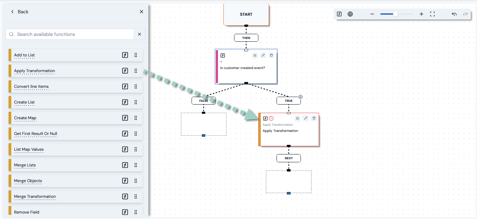Screen dimensions: 477x219
Task: Click the function icon on Convert line items
Action: 125,86
